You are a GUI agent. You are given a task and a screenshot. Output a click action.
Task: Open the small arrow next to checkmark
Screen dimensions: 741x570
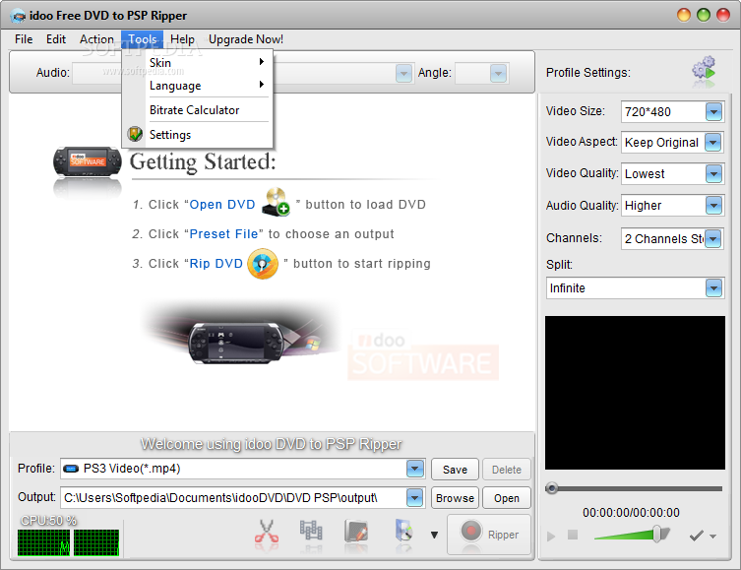coord(713,537)
